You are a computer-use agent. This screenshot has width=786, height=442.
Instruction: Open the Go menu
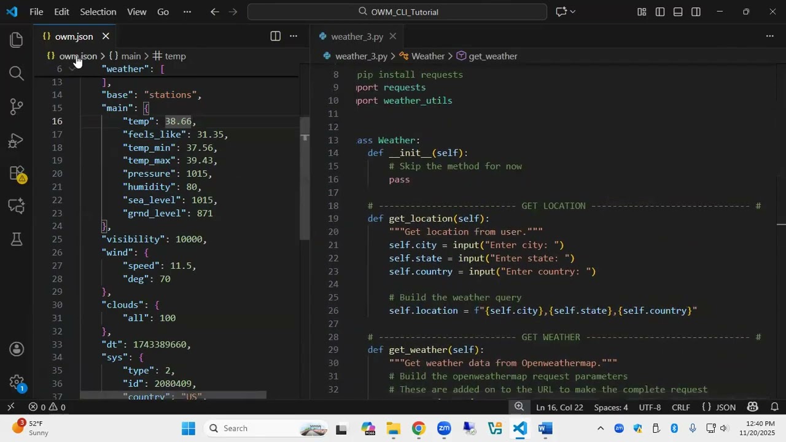pos(163,12)
